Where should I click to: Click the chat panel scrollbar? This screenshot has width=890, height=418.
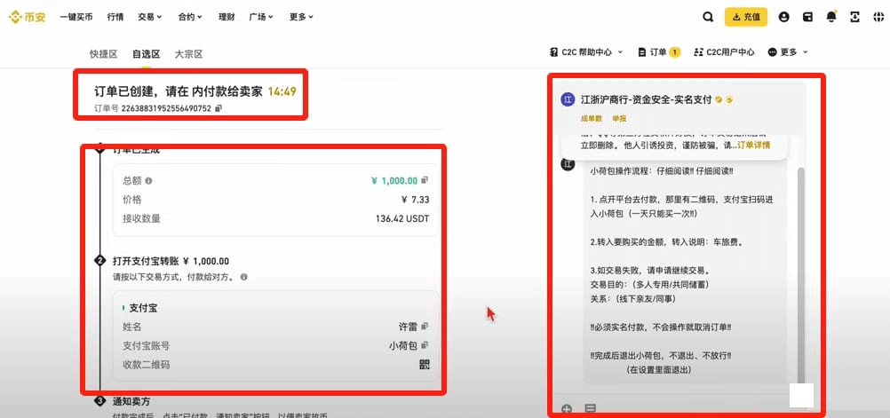[x=802, y=266]
